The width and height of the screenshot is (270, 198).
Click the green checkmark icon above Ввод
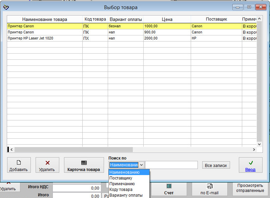[x=251, y=163]
